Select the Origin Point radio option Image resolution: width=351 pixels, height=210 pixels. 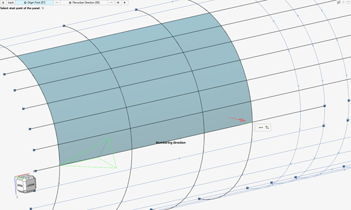(34, 2)
